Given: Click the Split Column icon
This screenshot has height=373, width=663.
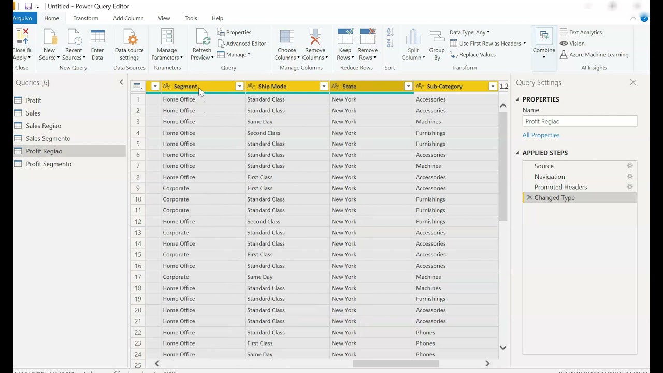Looking at the screenshot, I should click(x=413, y=37).
